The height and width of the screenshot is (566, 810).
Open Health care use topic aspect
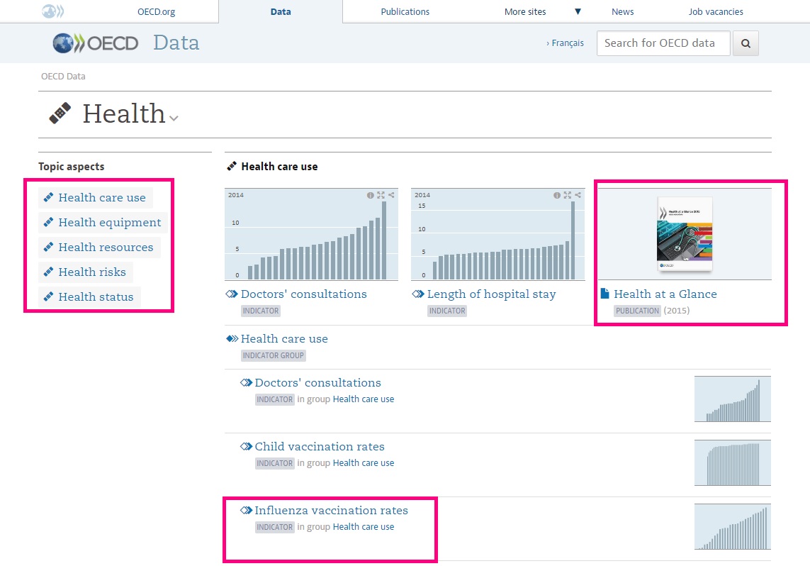(x=102, y=197)
